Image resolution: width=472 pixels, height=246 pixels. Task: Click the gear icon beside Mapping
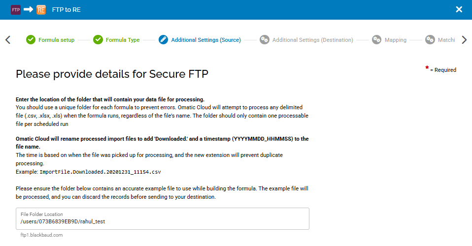(377, 40)
